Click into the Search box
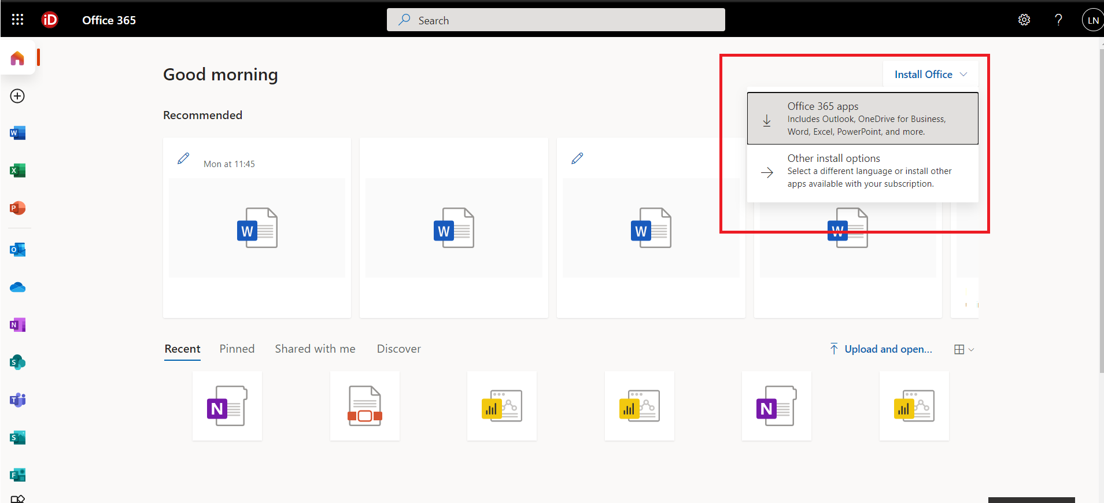Viewport: 1104px width, 503px height. 556,20
